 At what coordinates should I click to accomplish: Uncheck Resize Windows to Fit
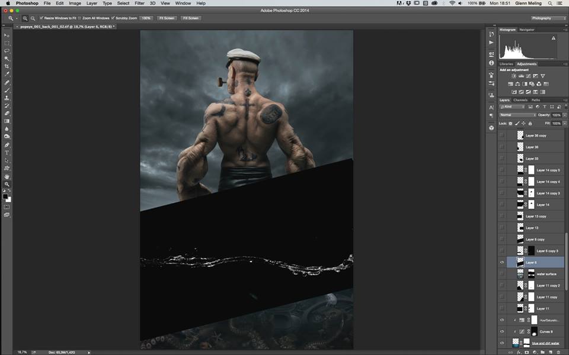pos(41,18)
